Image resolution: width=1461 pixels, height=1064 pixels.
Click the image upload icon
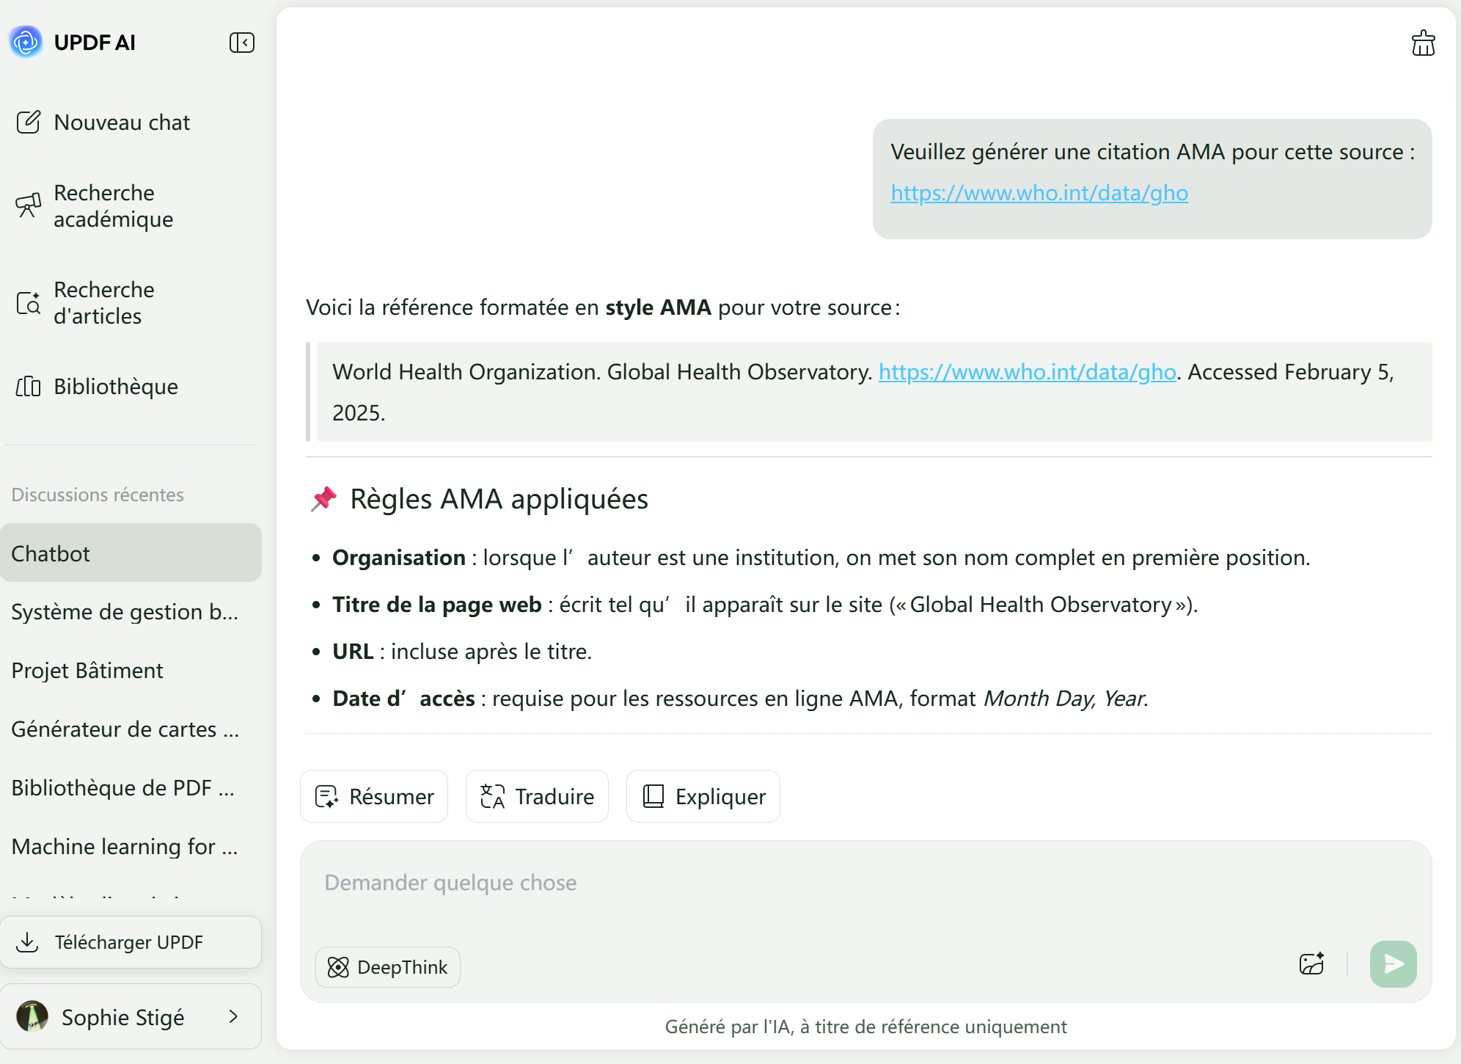point(1311,963)
